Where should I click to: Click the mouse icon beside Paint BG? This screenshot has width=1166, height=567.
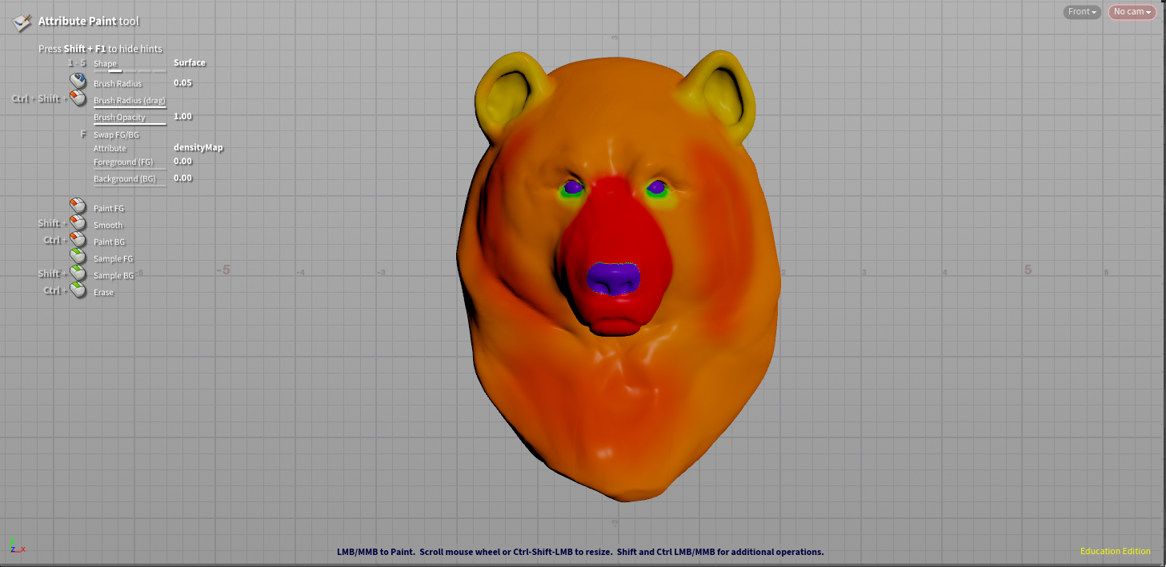[78, 240]
